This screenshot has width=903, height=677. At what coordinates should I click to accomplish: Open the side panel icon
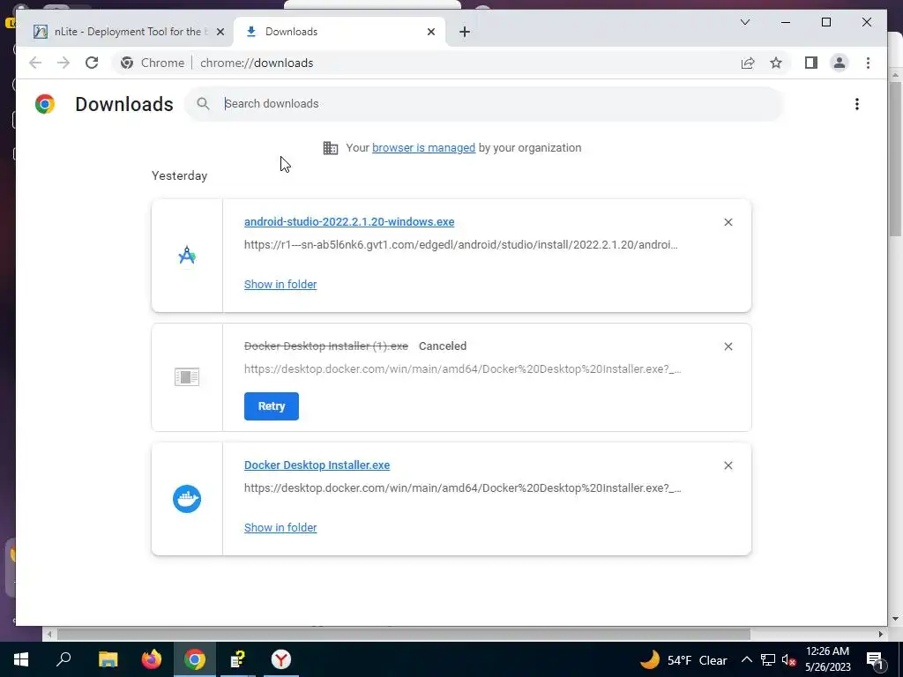pyautogui.click(x=811, y=63)
